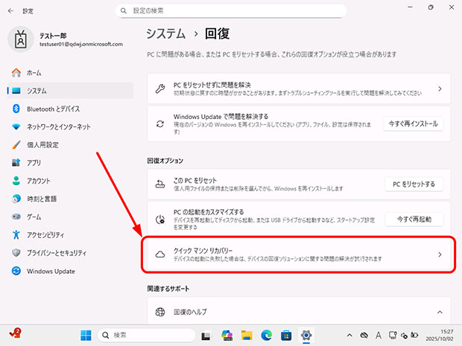Select プライバシーとセキュリティ in sidebar
462x346 pixels.
tap(70, 253)
